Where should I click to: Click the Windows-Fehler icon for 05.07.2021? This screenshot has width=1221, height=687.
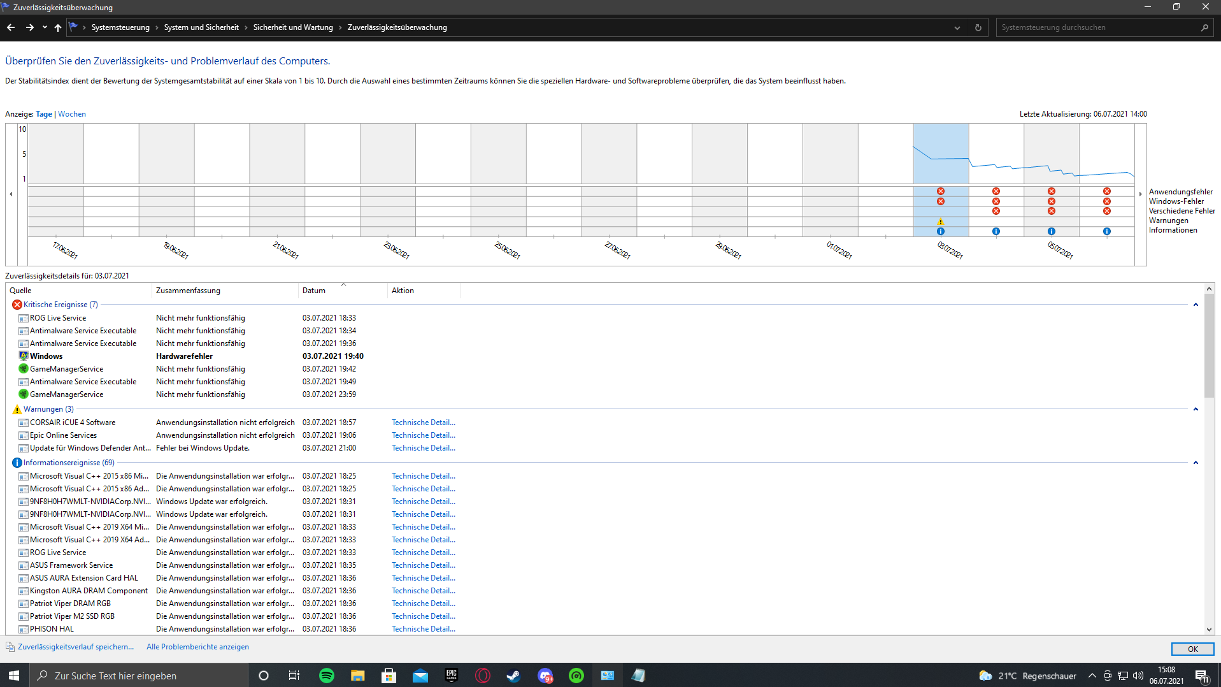[x=1052, y=201]
